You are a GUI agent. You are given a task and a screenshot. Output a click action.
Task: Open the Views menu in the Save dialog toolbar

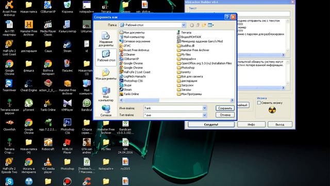coord(211,25)
